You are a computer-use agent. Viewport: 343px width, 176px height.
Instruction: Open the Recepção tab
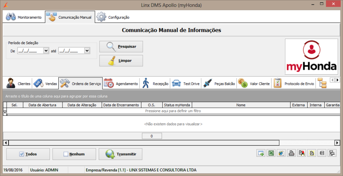pyautogui.click(x=155, y=83)
